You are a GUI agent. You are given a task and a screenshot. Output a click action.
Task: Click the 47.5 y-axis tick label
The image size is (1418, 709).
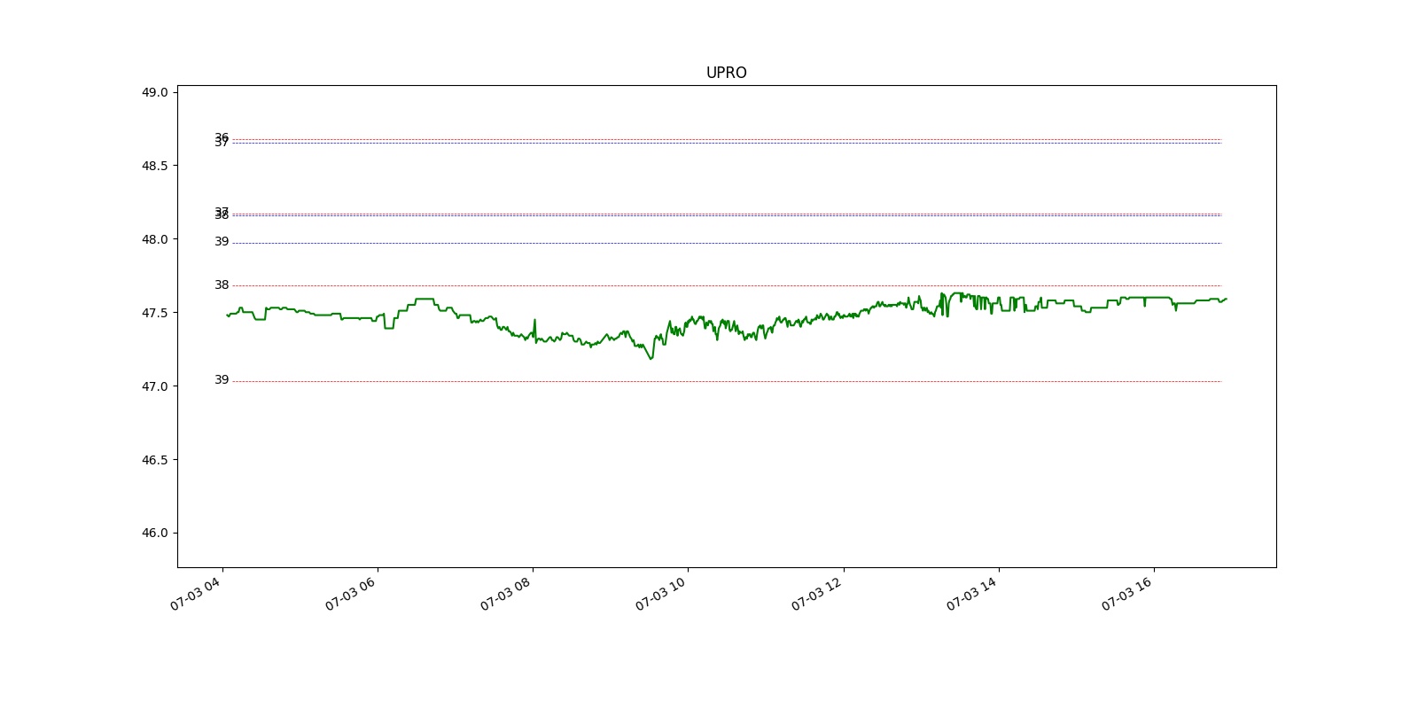click(154, 313)
